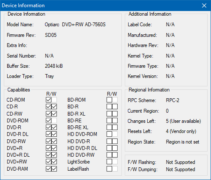Toggle the DVD-ROM read checkbox
211x180 pixels.
(x=48, y=121)
